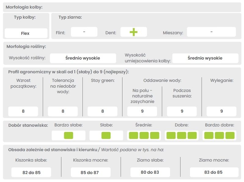Click the last green square under Dobre
The image size is (244, 182).
192,135
